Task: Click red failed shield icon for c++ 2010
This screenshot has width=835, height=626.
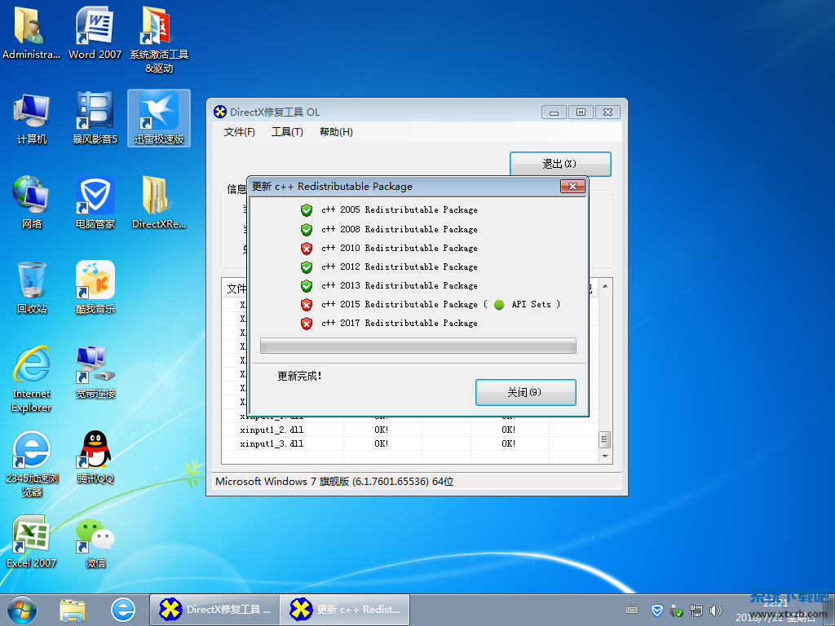Action: [x=307, y=248]
